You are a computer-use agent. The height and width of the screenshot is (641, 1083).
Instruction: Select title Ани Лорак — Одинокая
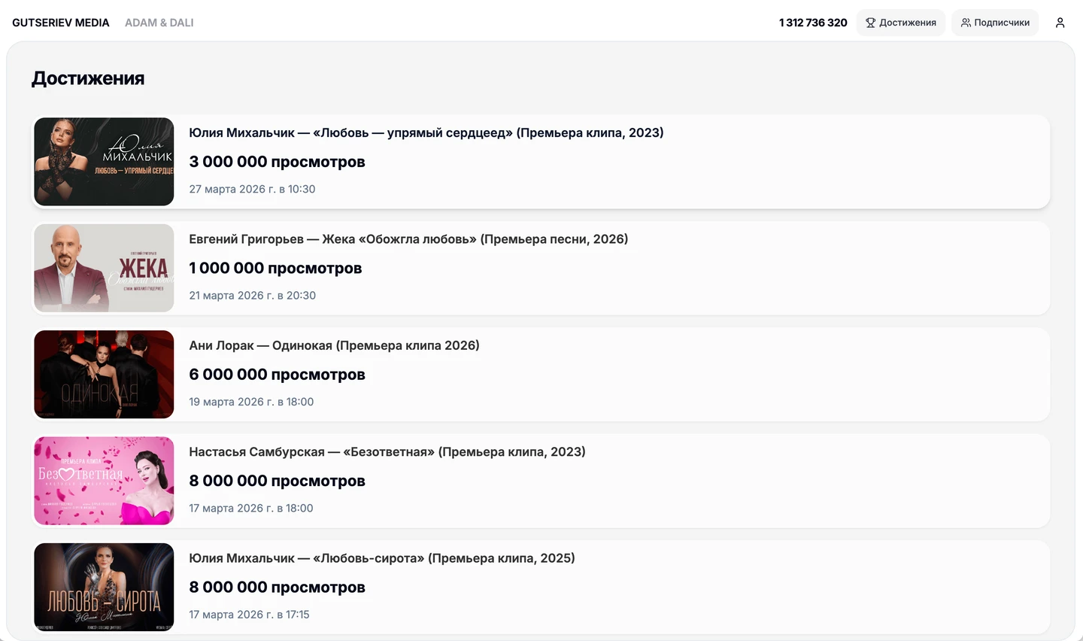pyautogui.click(x=334, y=345)
